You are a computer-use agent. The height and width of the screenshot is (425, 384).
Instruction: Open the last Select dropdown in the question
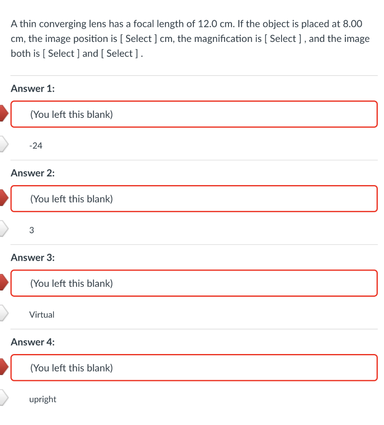pos(119,54)
